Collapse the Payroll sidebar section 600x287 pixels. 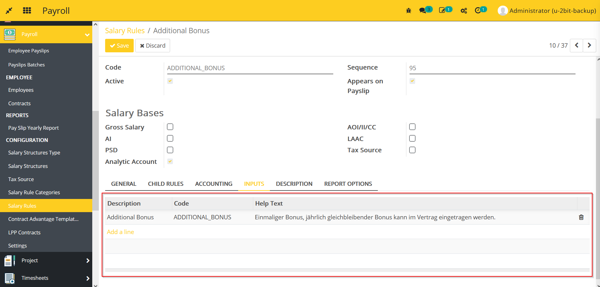click(x=87, y=34)
